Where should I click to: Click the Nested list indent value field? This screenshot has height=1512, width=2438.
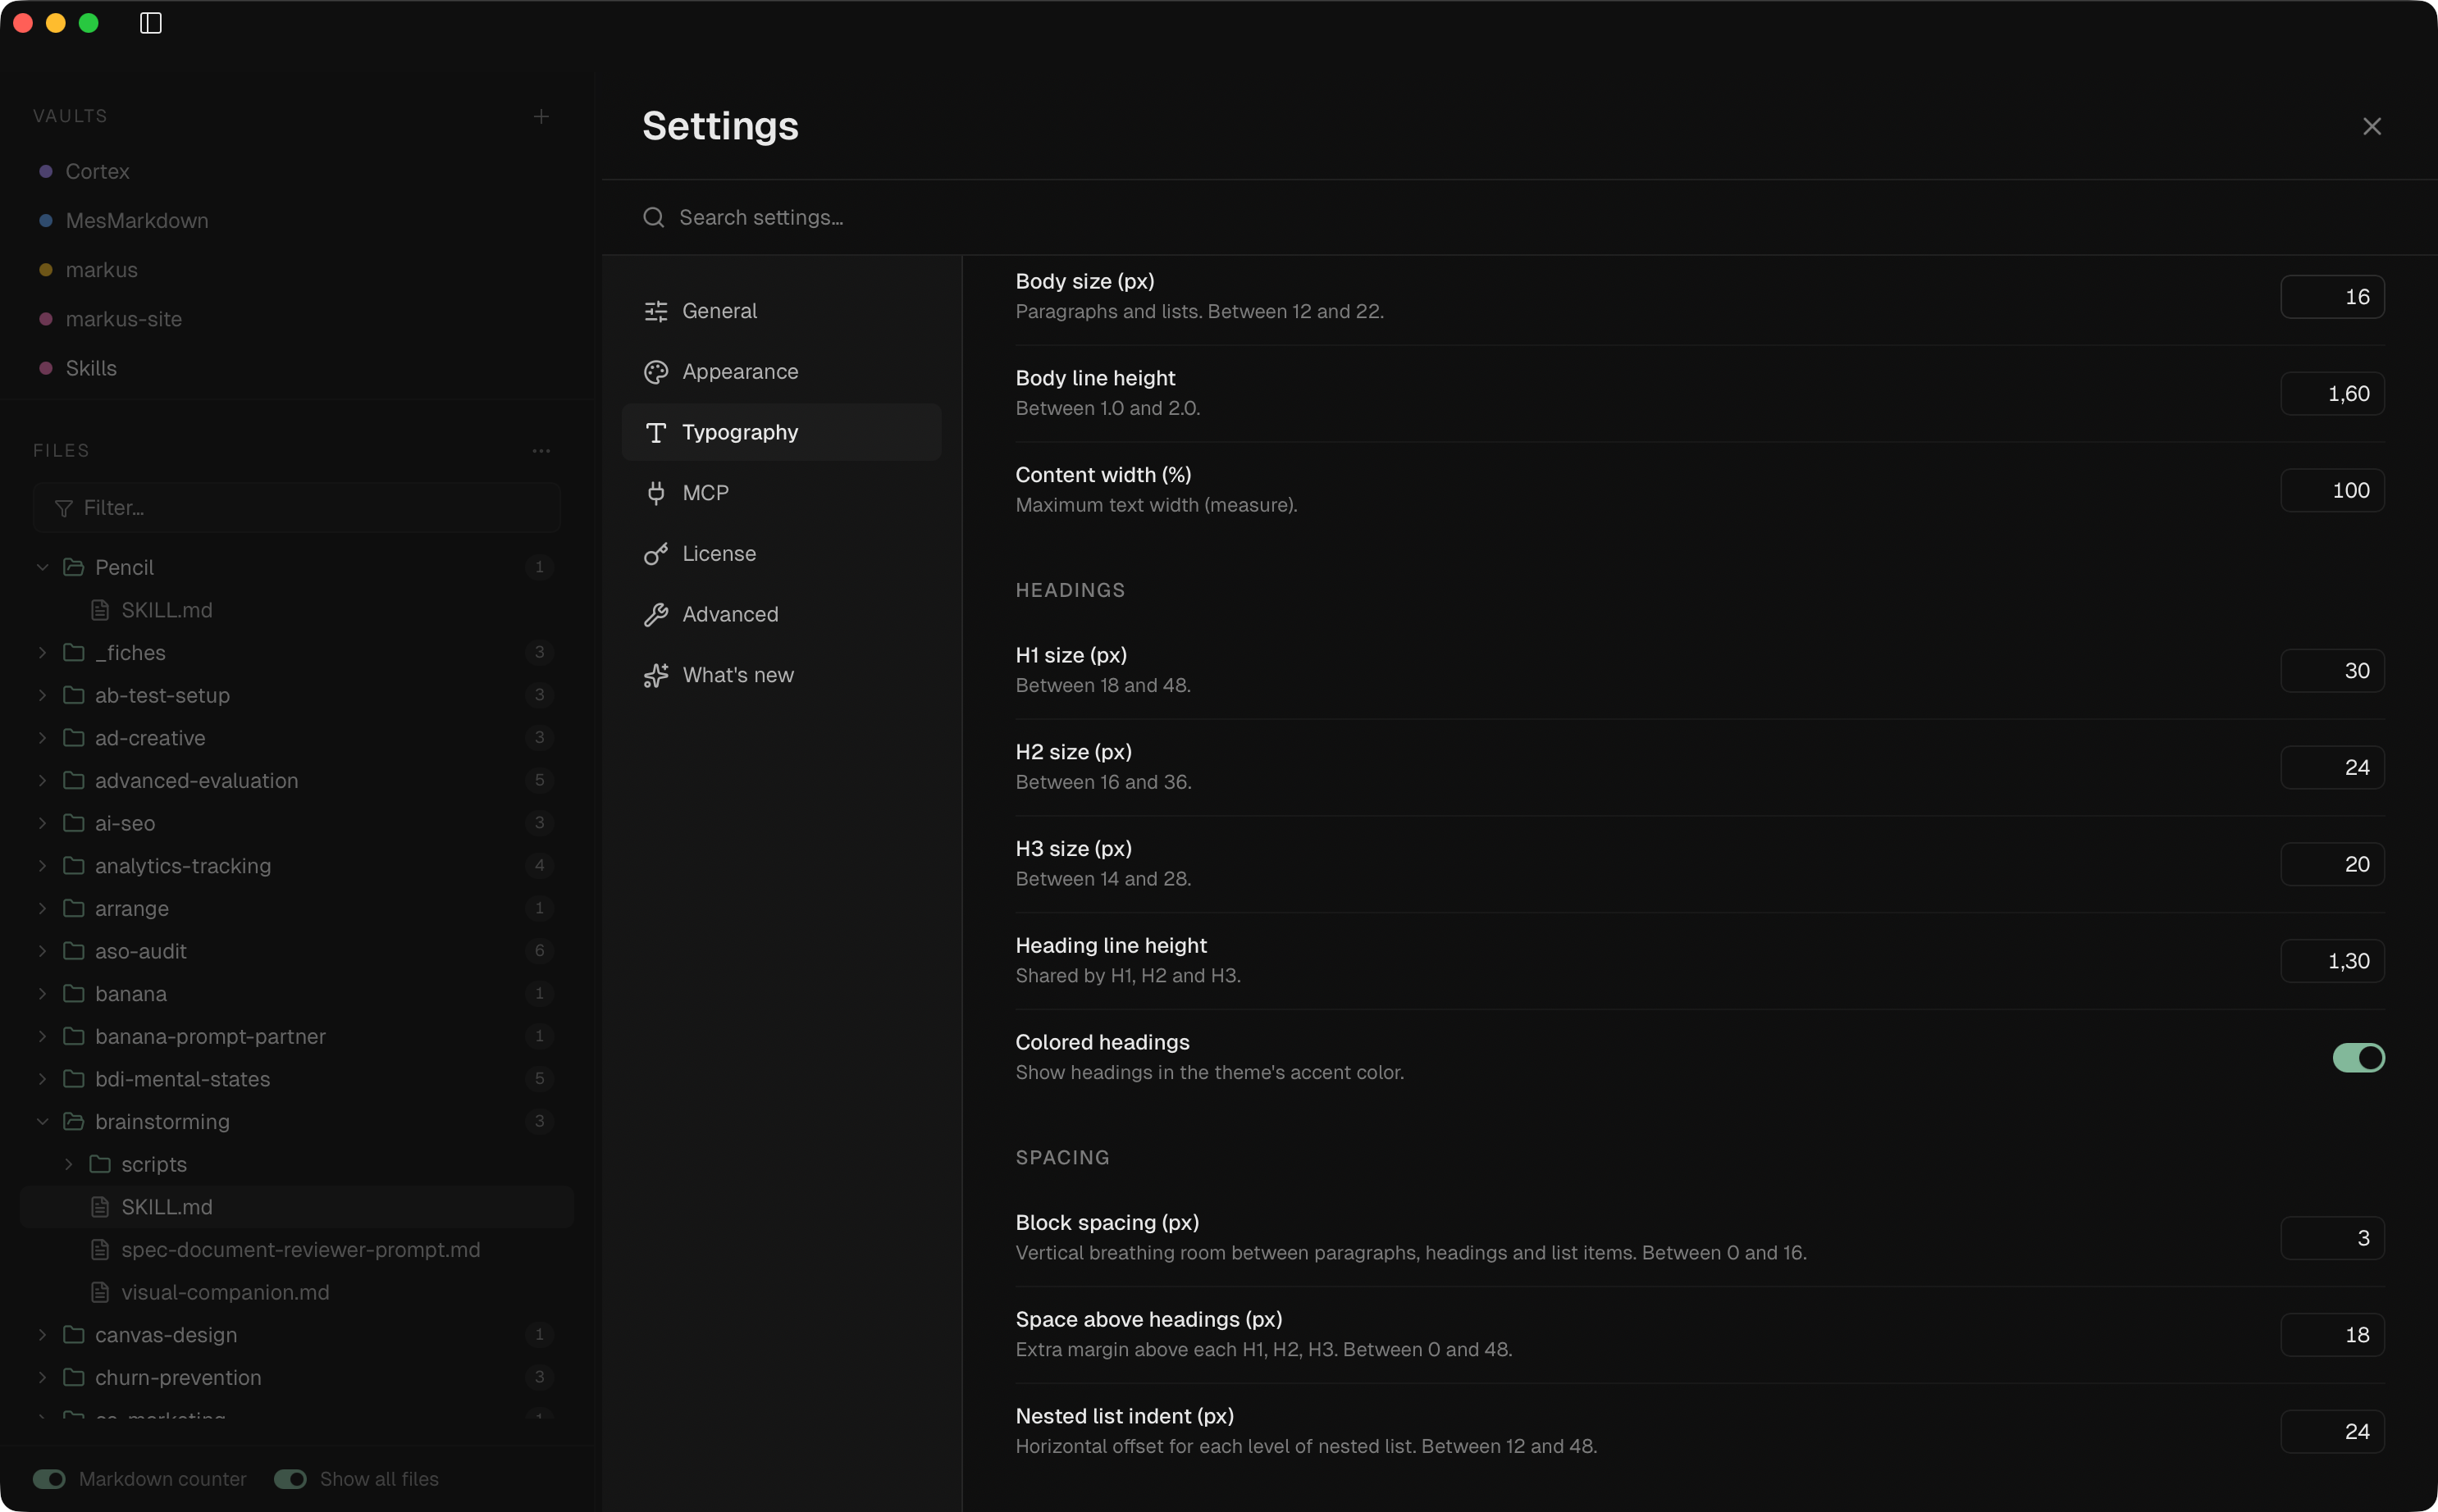[x=2332, y=1432]
